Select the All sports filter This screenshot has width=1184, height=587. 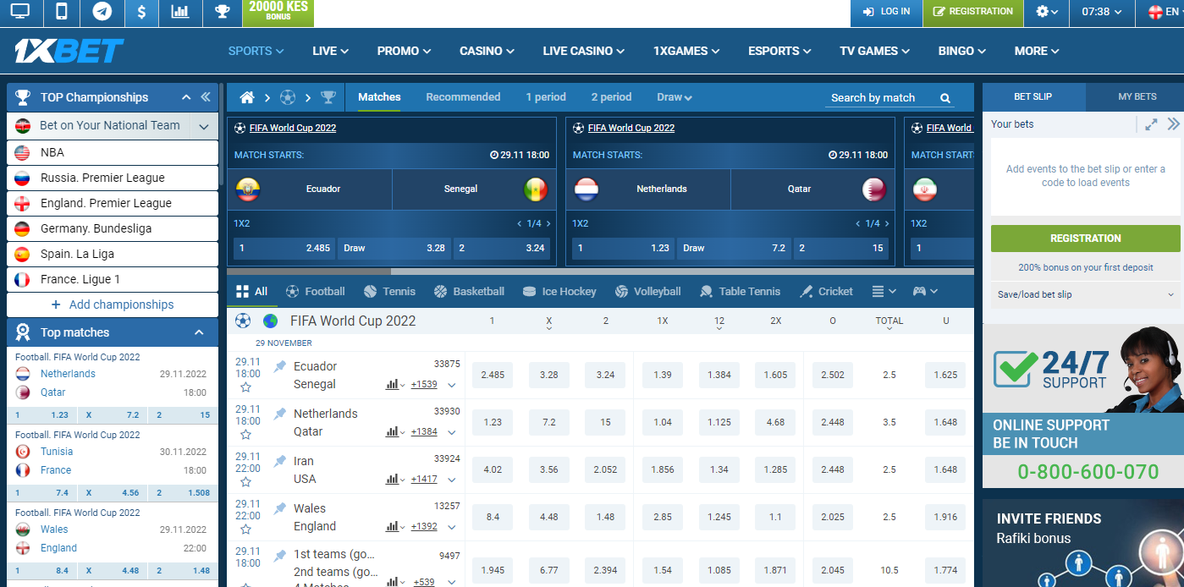251,291
